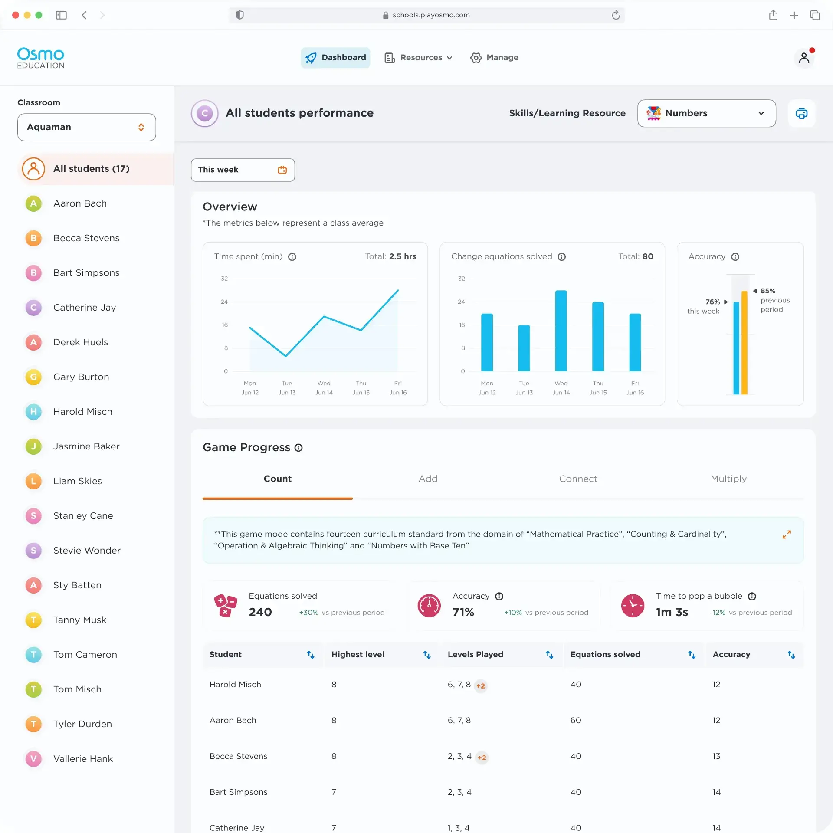This screenshot has height=833, width=833.
Task: Select student Aaron Bach in sidebar
Action: click(x=95, y=203)
